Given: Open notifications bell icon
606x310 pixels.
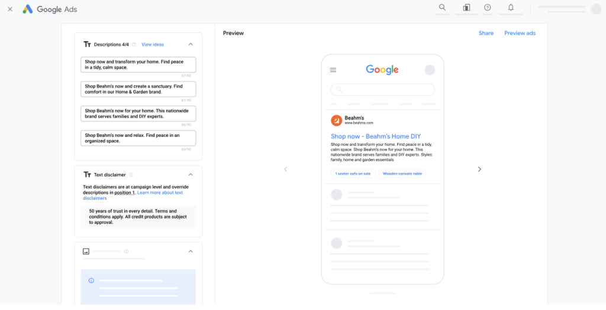Looking at the screenshot, I should click(x=511, y=7).
